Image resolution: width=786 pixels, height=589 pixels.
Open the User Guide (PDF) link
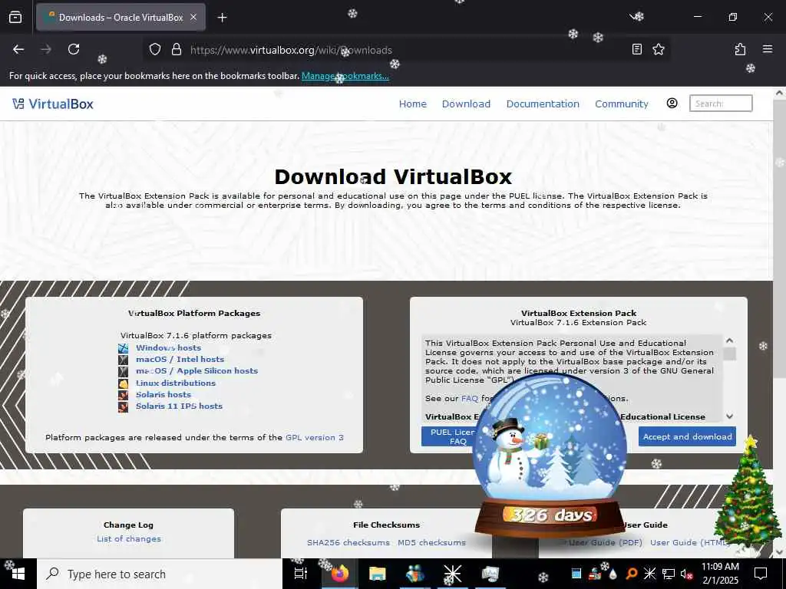605,542
